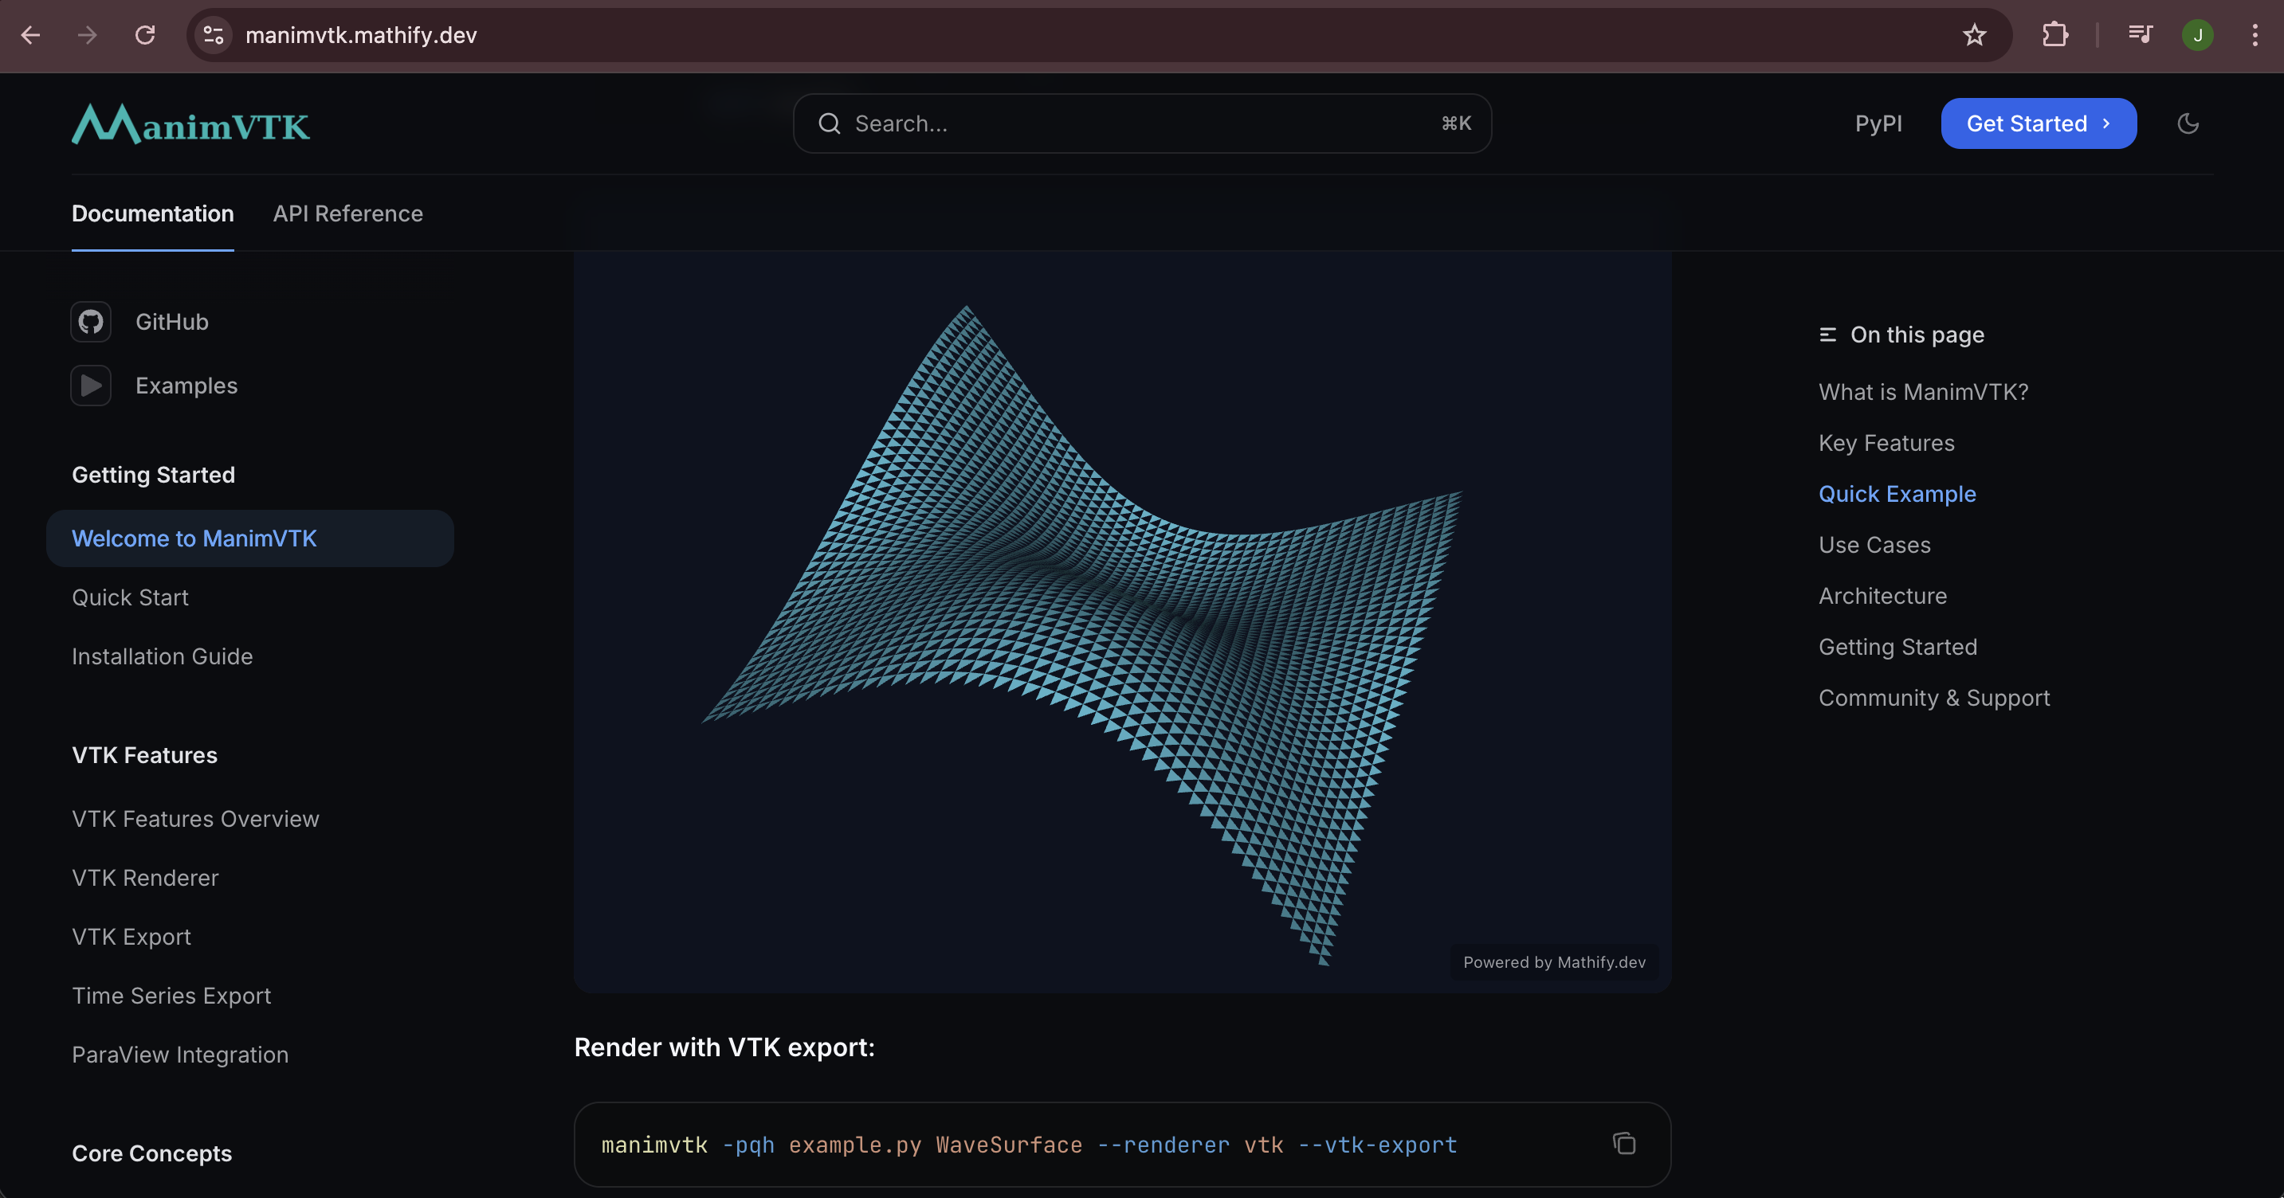Viewport: 2284px width, 1198px height.
Task: Click the Get Started button
Action: tap(2038, 123)
